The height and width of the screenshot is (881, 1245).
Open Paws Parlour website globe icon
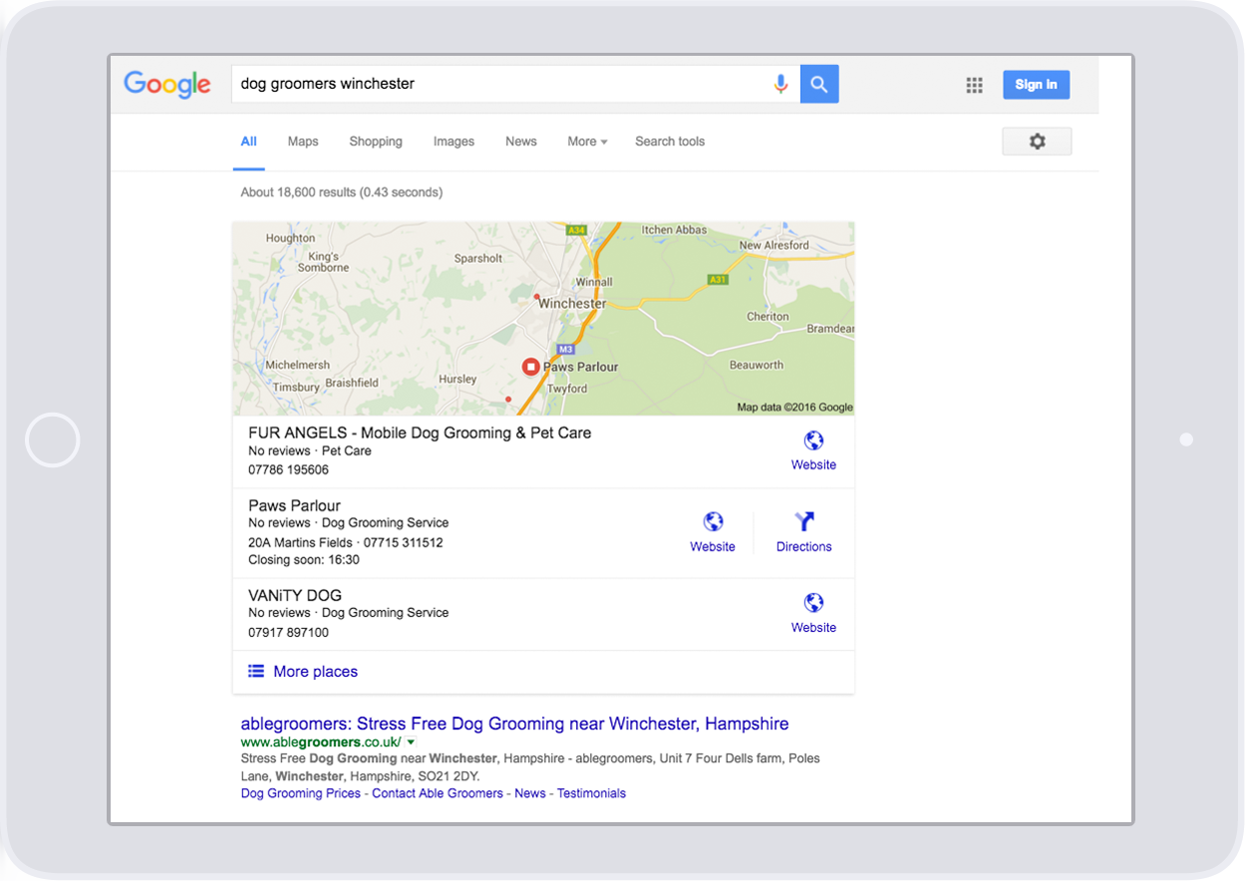pyautogui.click(x=713, y=521)
